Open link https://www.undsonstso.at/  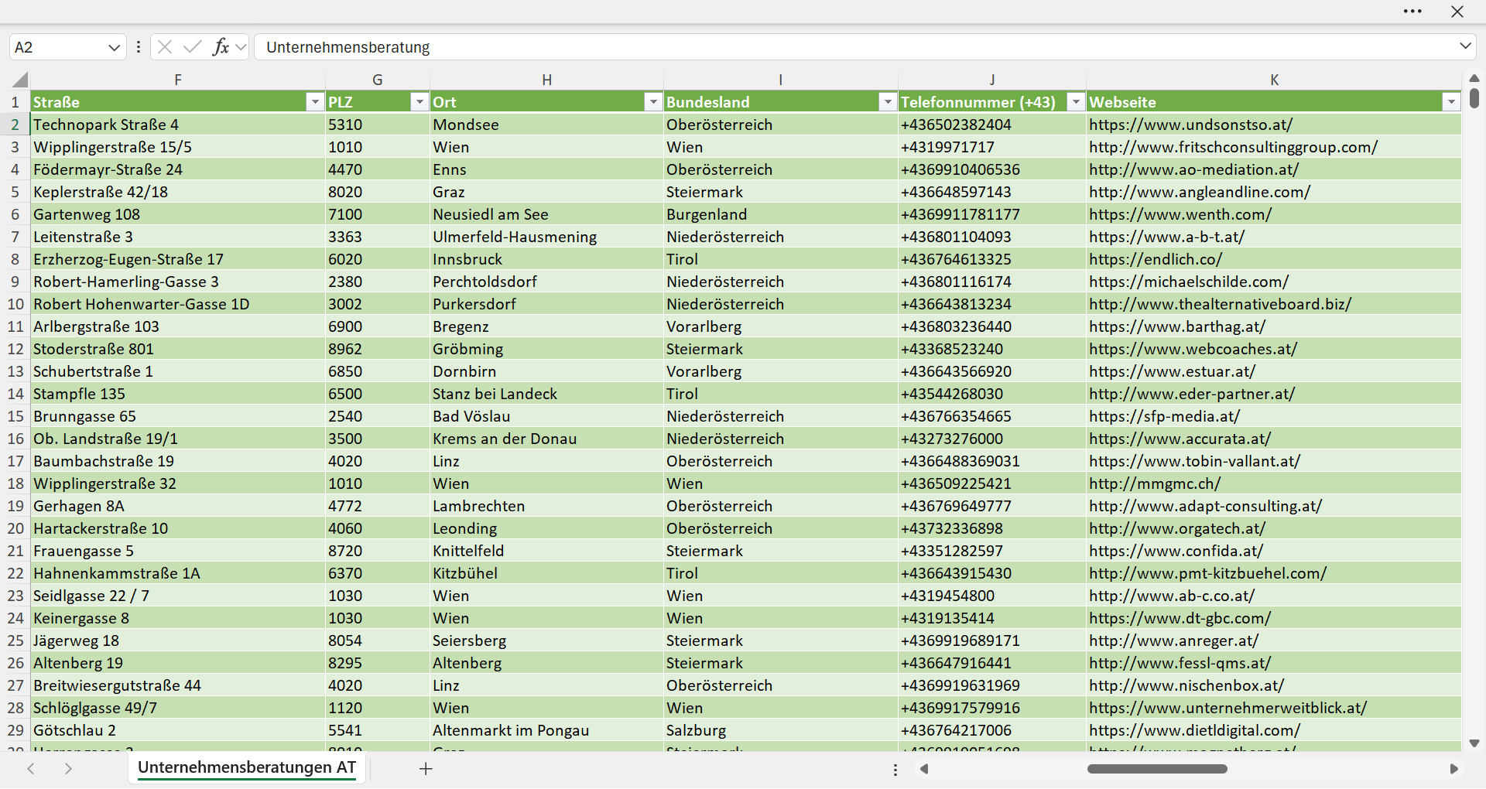(1190, 125)
